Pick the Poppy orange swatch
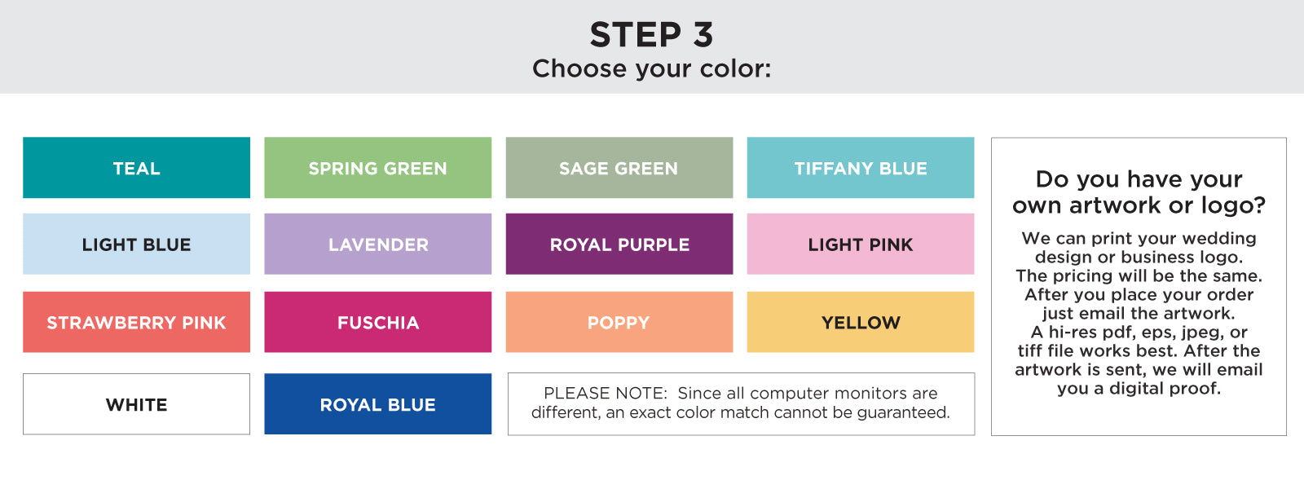The height and width of the screenshot is (489, 1304). click(x=619, y=322)
